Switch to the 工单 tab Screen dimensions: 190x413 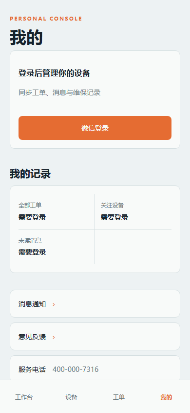tap(119, 397)
